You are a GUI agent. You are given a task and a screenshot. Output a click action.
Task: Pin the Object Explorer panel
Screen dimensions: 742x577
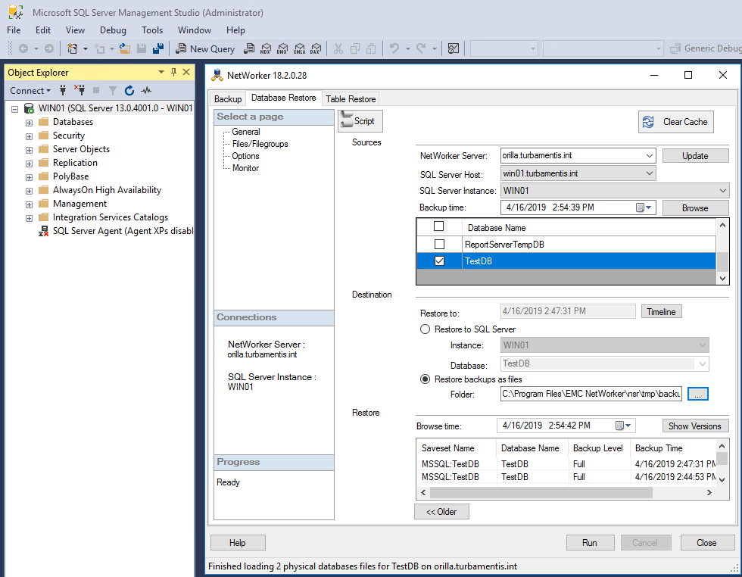coord(173,72)
